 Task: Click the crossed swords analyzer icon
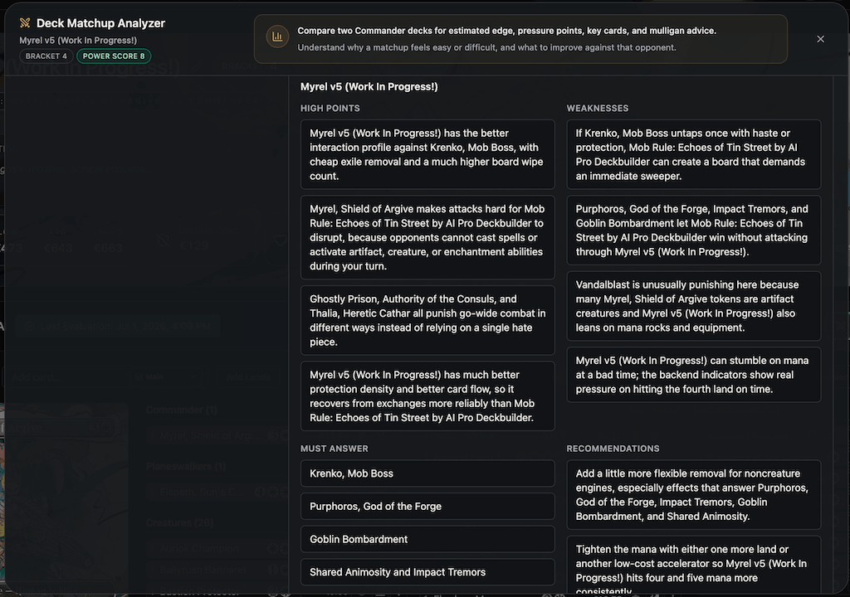(x=25, y=22)
